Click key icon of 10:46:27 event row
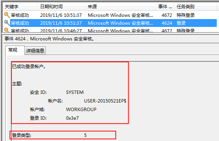 [x=7, y=30]
